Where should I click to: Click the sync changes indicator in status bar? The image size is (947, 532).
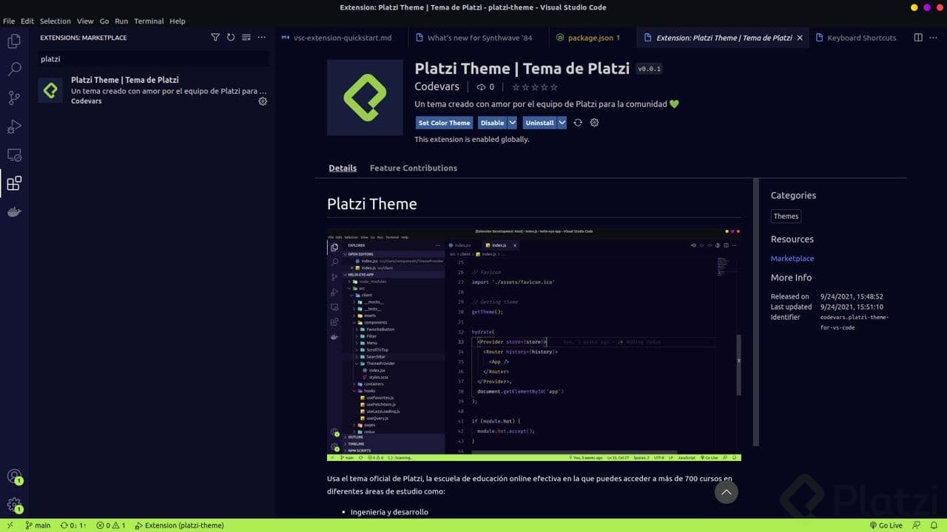click(73, 525)
